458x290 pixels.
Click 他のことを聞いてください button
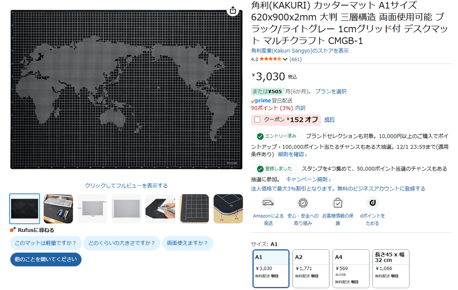[x=46, y=259]
